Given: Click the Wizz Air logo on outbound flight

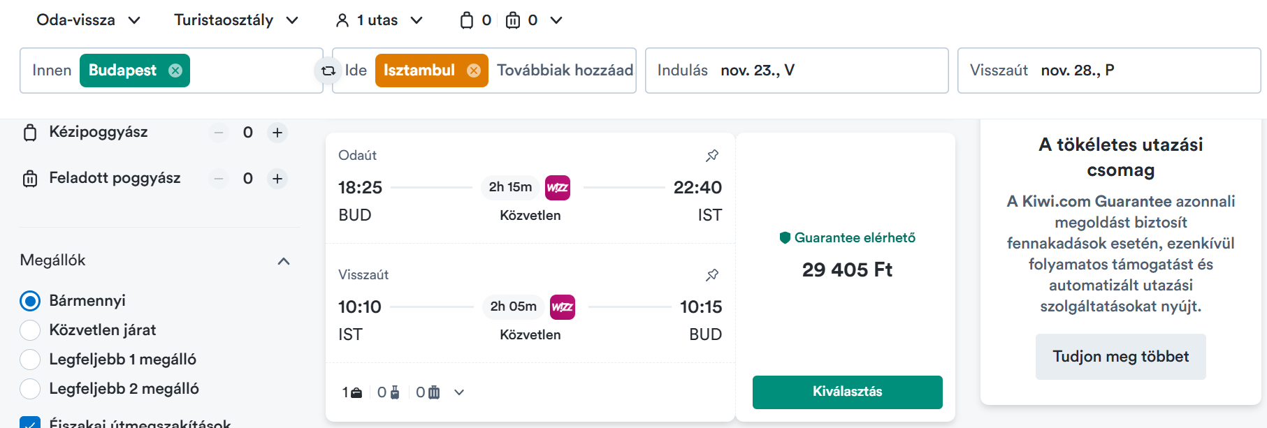Looking at the screenshot, I should [558, 187].
